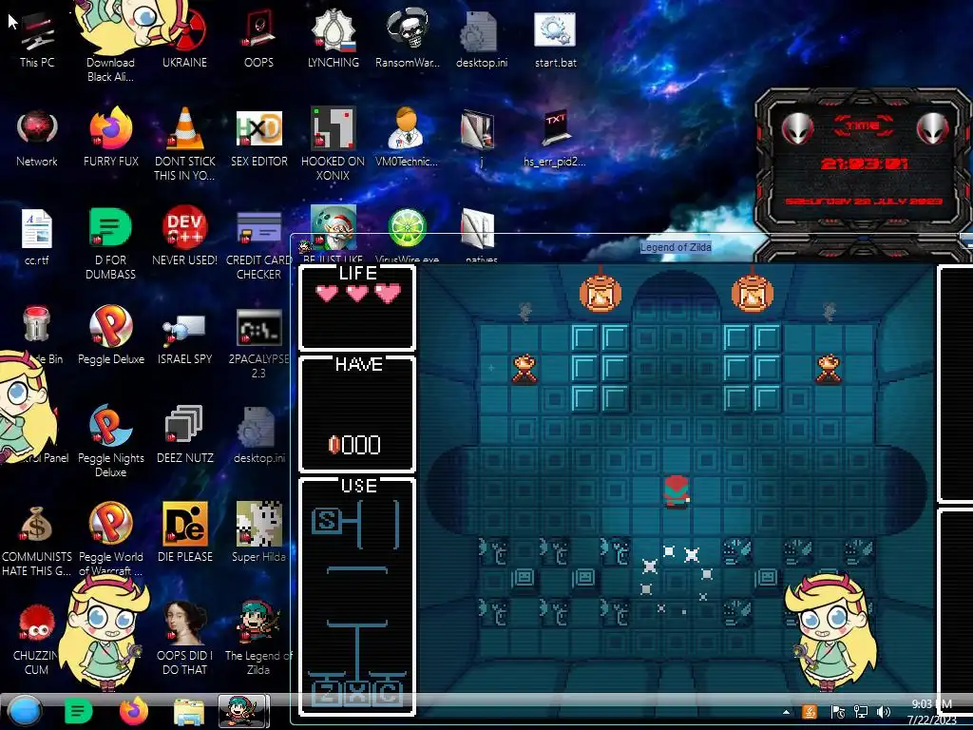The image size is (973, 730).
Task: Open the OOPS desktop shortcut
Action: coord(258,40)
